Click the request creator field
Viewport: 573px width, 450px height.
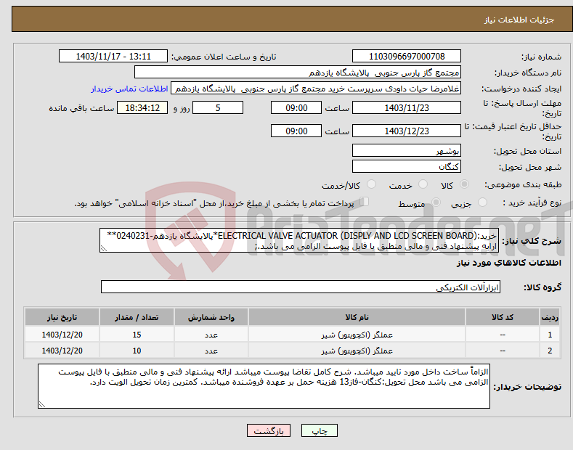[316, 89]
